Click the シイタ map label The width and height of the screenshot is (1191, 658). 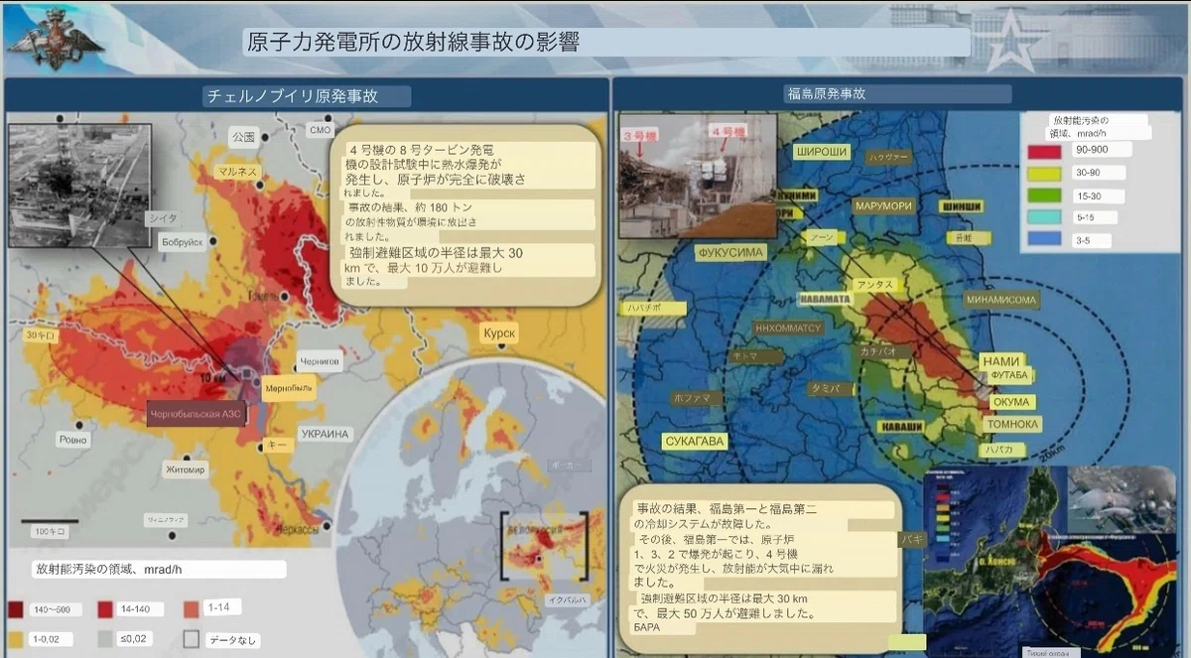[162, 216]
